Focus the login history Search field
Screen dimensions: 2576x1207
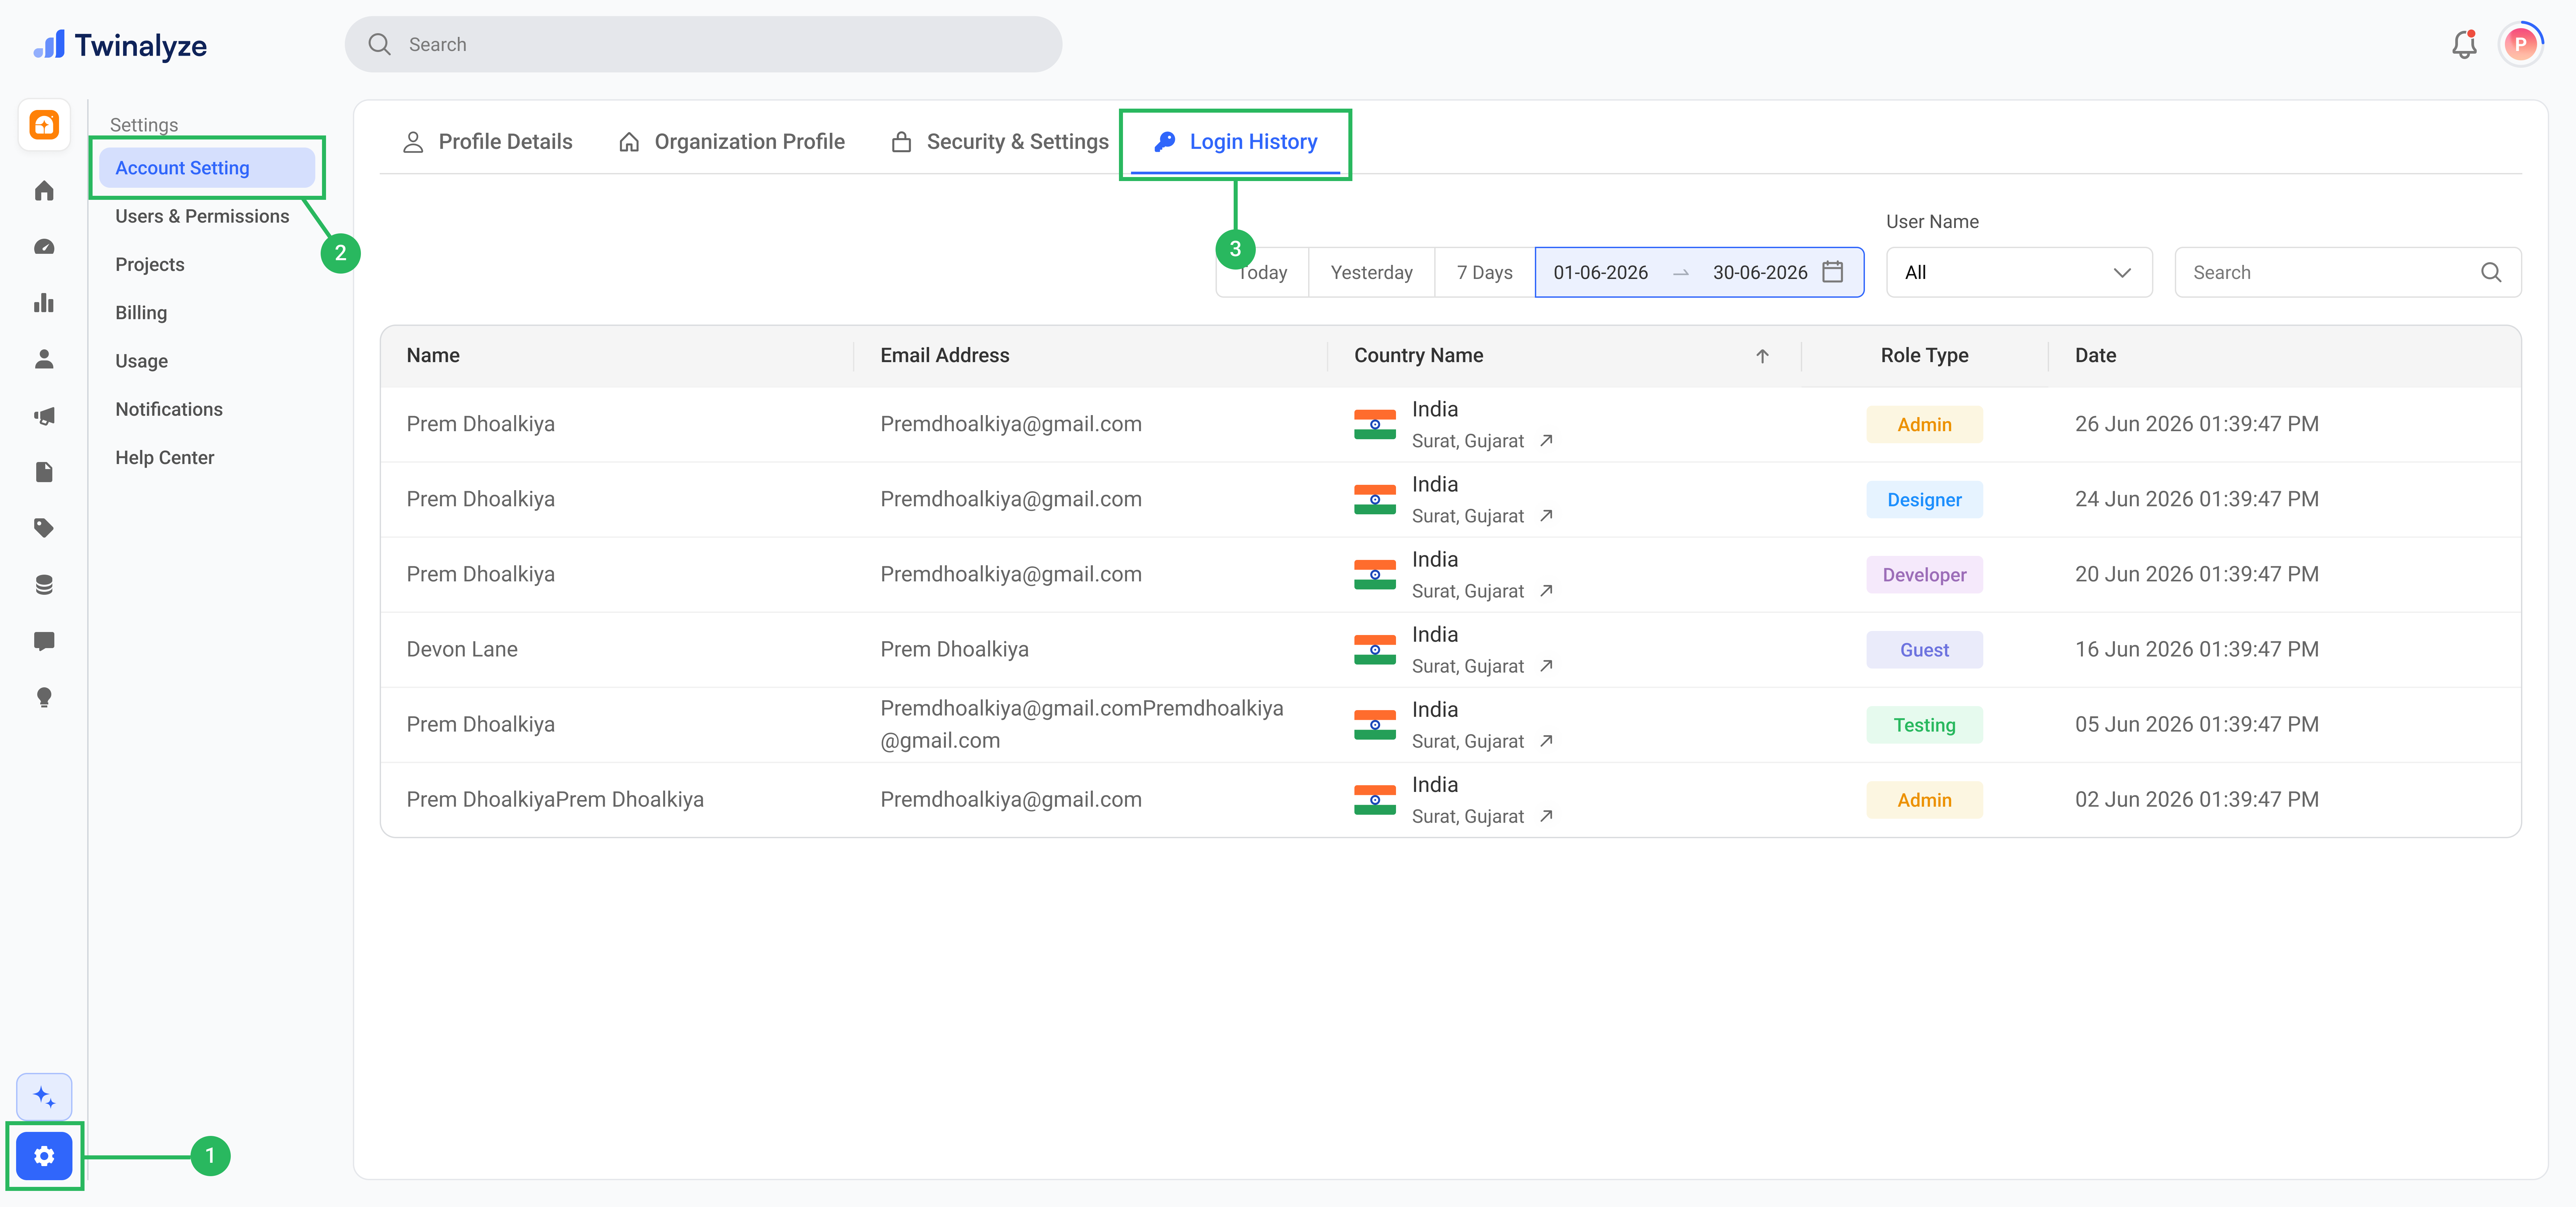click(x=2348, y=273)
